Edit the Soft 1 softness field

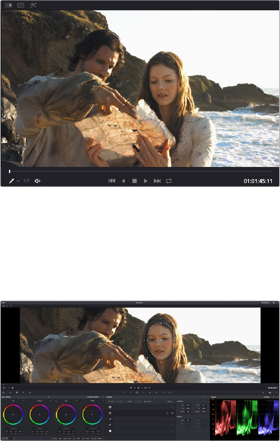click(x=188, y=420)
